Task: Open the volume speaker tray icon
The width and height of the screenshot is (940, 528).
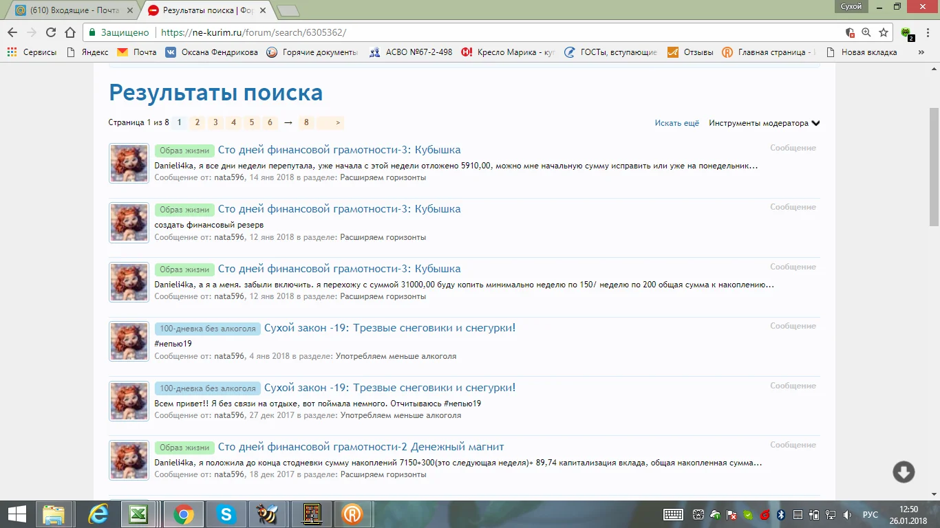Action: 848,514
